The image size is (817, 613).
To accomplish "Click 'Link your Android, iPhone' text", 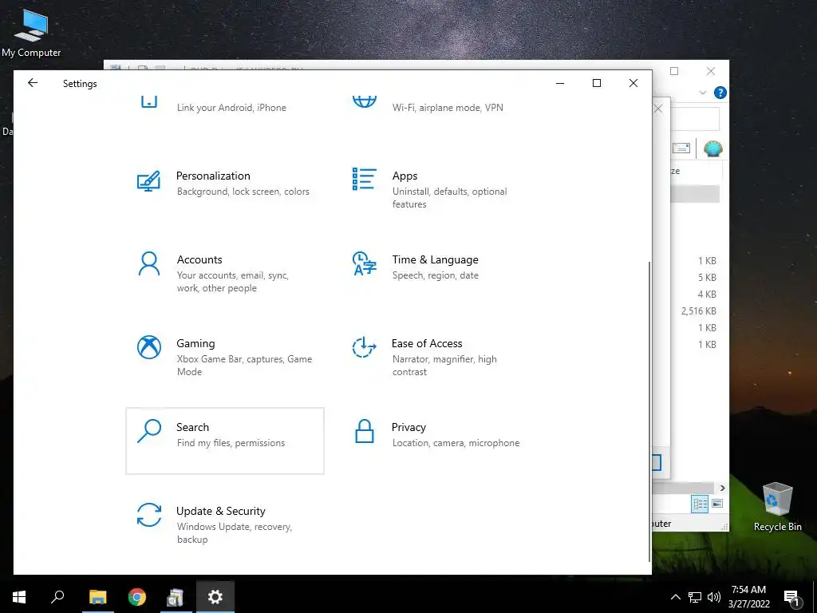I will (x=231, y=108).
